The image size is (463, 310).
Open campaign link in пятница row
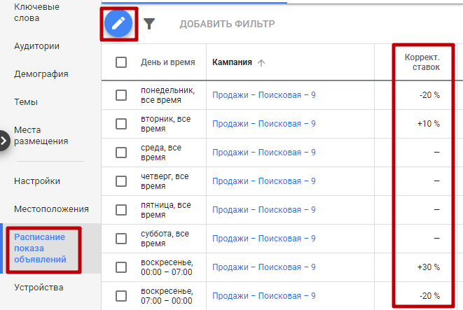click(264, 210)
